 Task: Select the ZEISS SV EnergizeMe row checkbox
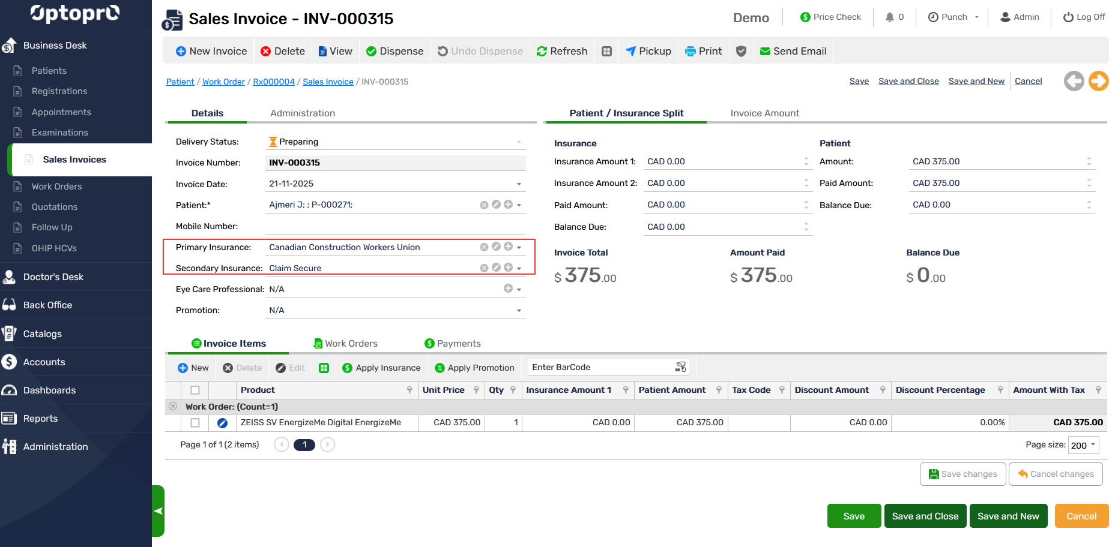pyautogui.click(x=195, y=423)
